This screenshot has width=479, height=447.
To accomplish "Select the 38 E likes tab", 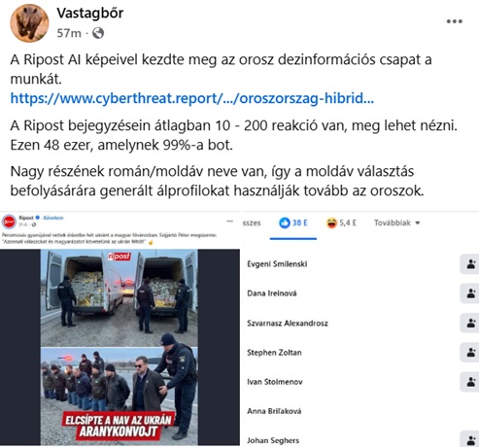I will [x=293, y=223].
